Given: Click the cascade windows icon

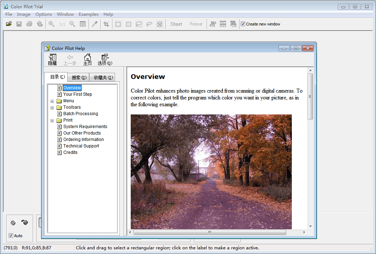Looking at the screenshot, I should coord(213,24).
